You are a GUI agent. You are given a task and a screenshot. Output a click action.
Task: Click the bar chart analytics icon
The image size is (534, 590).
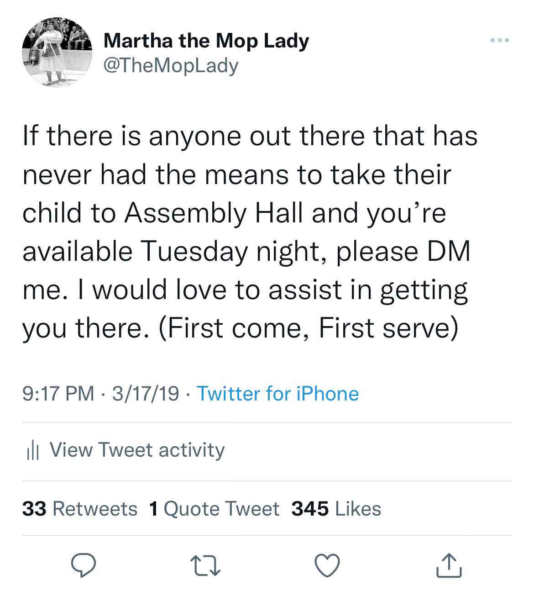coord(31,450)
